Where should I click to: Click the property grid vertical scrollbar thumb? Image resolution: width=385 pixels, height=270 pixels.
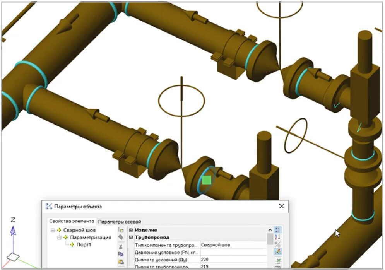coord(270,239)
